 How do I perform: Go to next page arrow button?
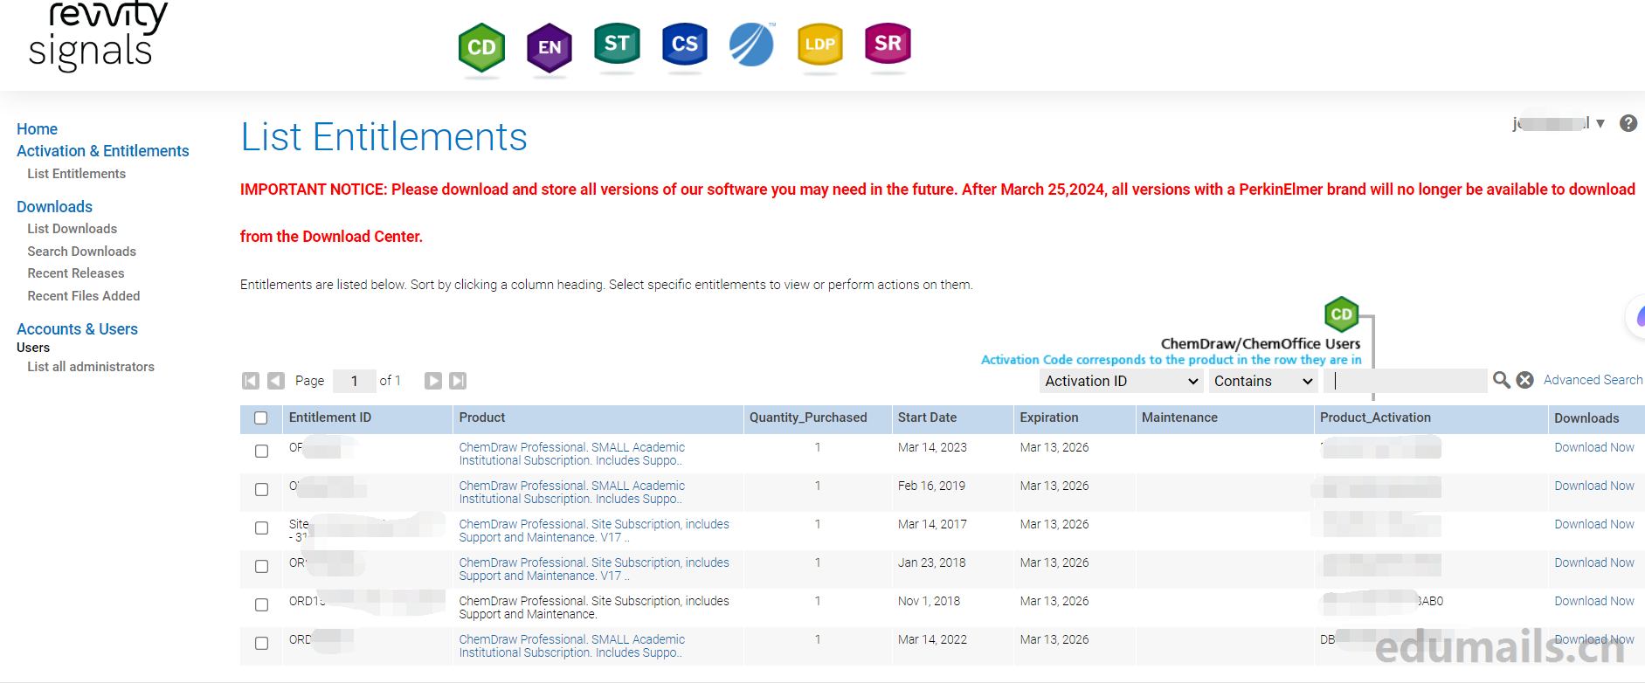(433, 381)
